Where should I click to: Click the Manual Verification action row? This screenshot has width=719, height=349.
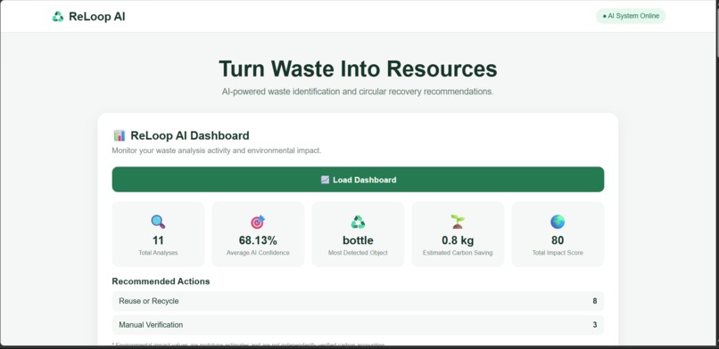pos(358,325)
